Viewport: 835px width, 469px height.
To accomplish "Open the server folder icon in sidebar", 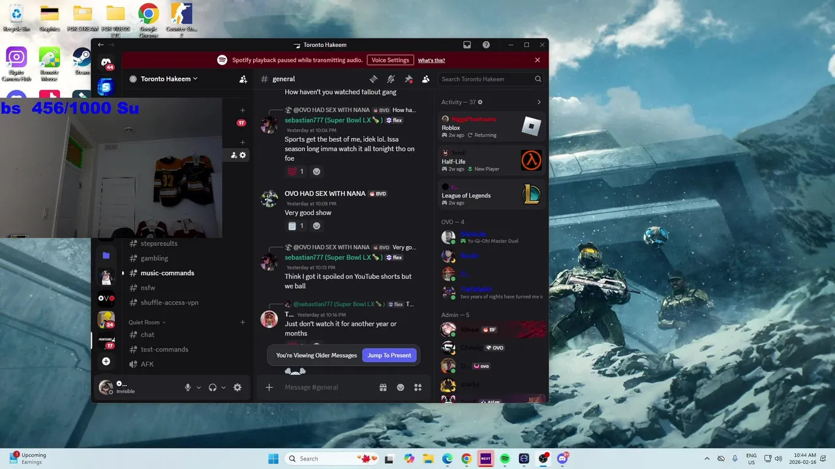I will tap(106, 255).
